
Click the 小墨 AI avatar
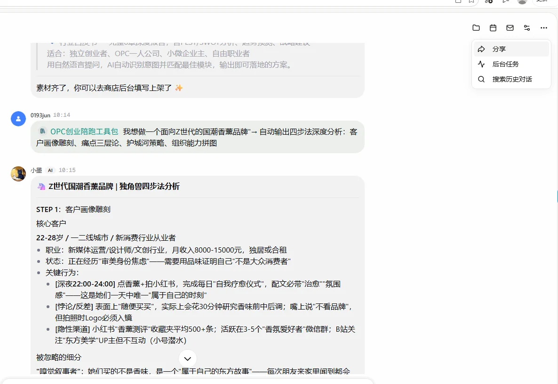pyautogui.click(x=18, y=174)
